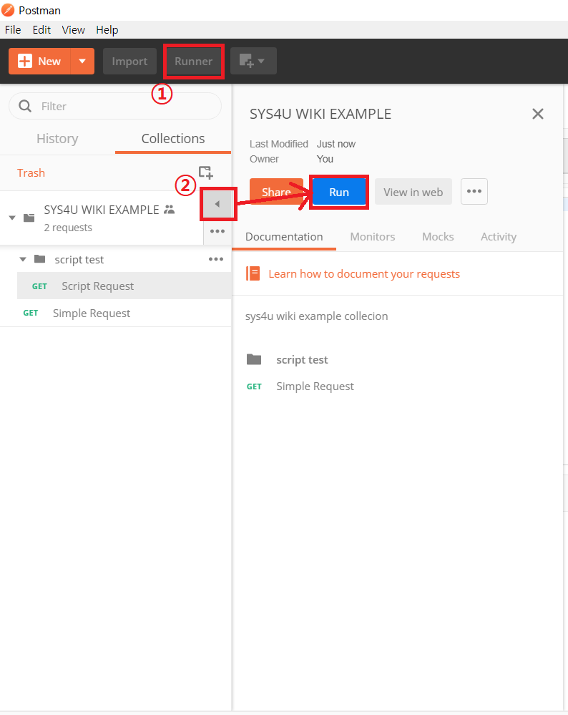This screenshot has width=568, height=715.
Task: Click the Import button
Action: (x=129, y=61)
